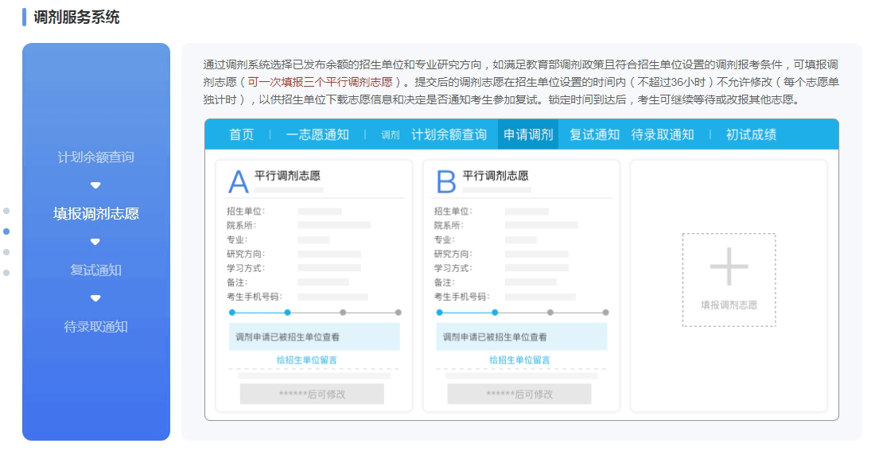Open 待录取通知 step in sidebar

pos(95,327)
